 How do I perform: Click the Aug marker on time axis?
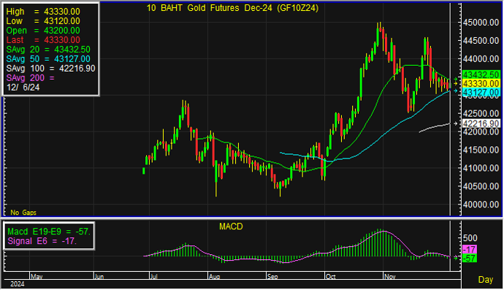(x=214, y=276)
